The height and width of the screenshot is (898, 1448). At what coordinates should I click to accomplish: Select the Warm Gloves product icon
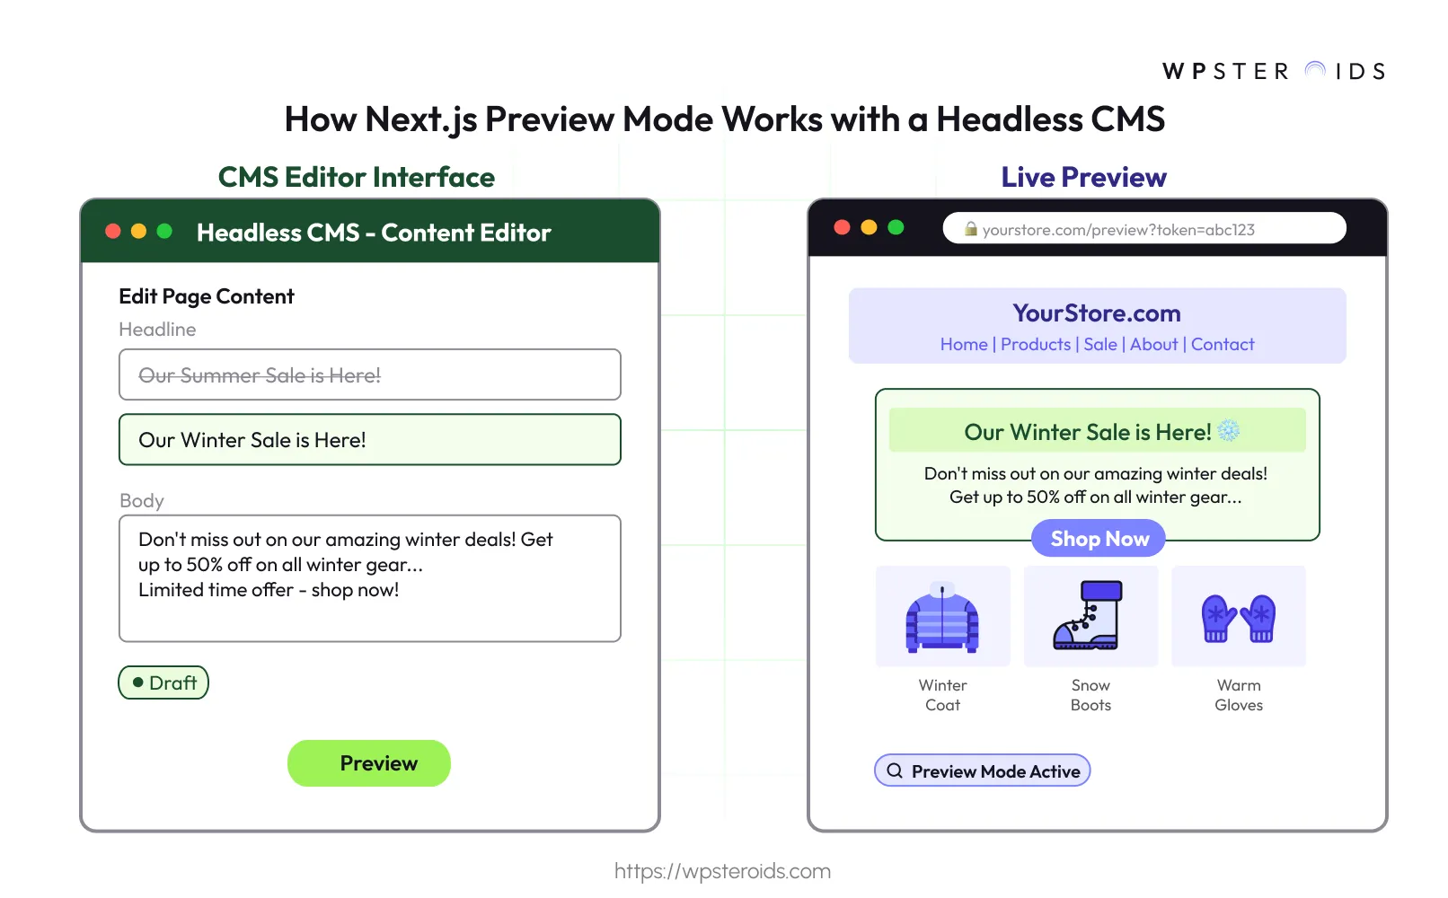tap(1238, 616)
